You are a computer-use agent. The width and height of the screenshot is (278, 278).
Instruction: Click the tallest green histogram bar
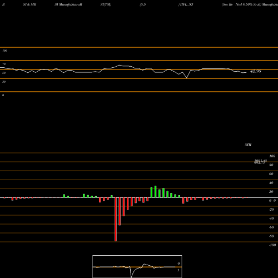coord(156,192)
